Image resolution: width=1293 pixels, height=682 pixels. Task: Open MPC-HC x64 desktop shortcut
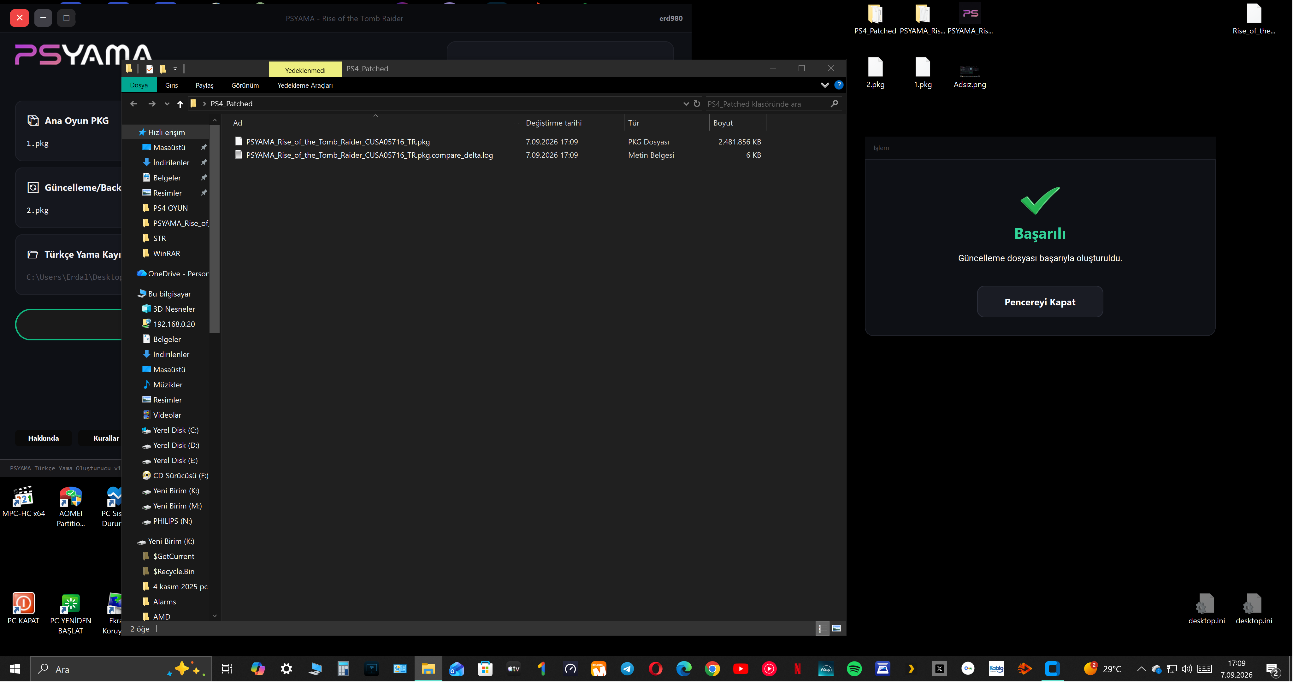(24, 501)
